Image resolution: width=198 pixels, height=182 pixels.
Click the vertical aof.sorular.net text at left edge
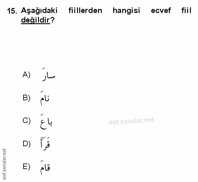pos(4,164)
